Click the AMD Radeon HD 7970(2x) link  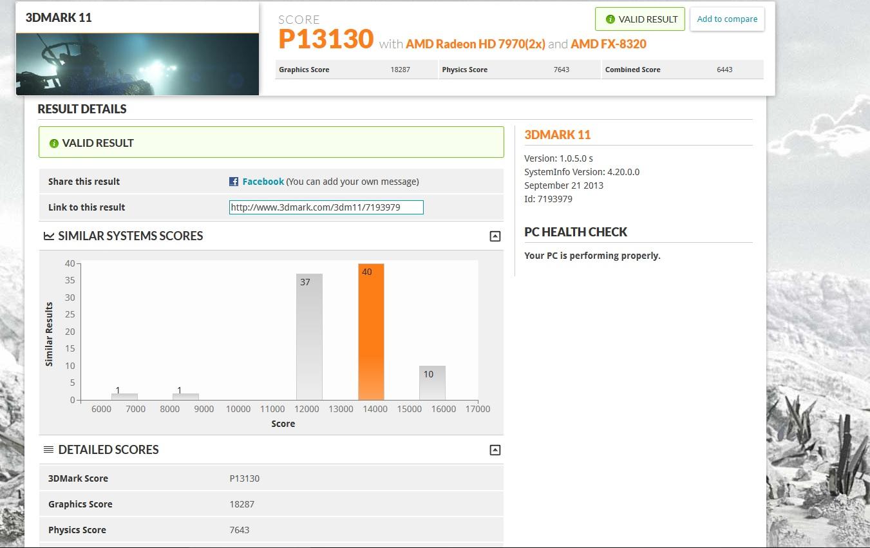475,44
